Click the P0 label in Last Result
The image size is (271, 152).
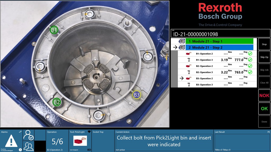point(269,132)
